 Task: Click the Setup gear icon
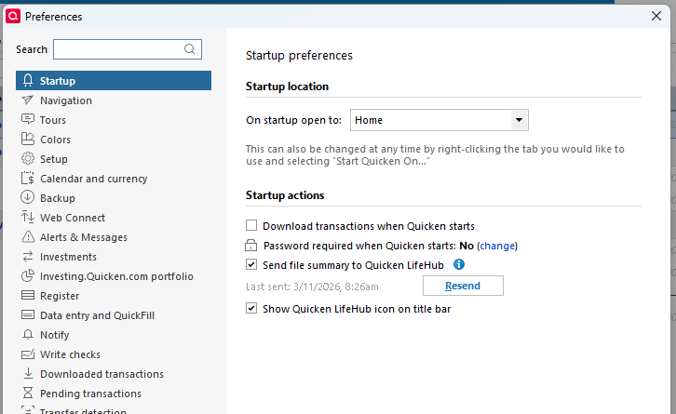pos(28,159)
